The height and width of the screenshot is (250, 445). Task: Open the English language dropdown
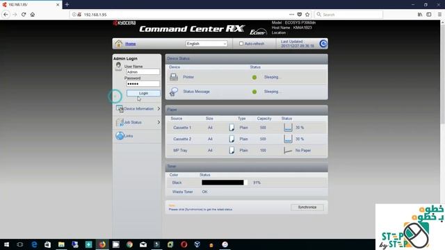pyautogui.click(x=207, y=44)
